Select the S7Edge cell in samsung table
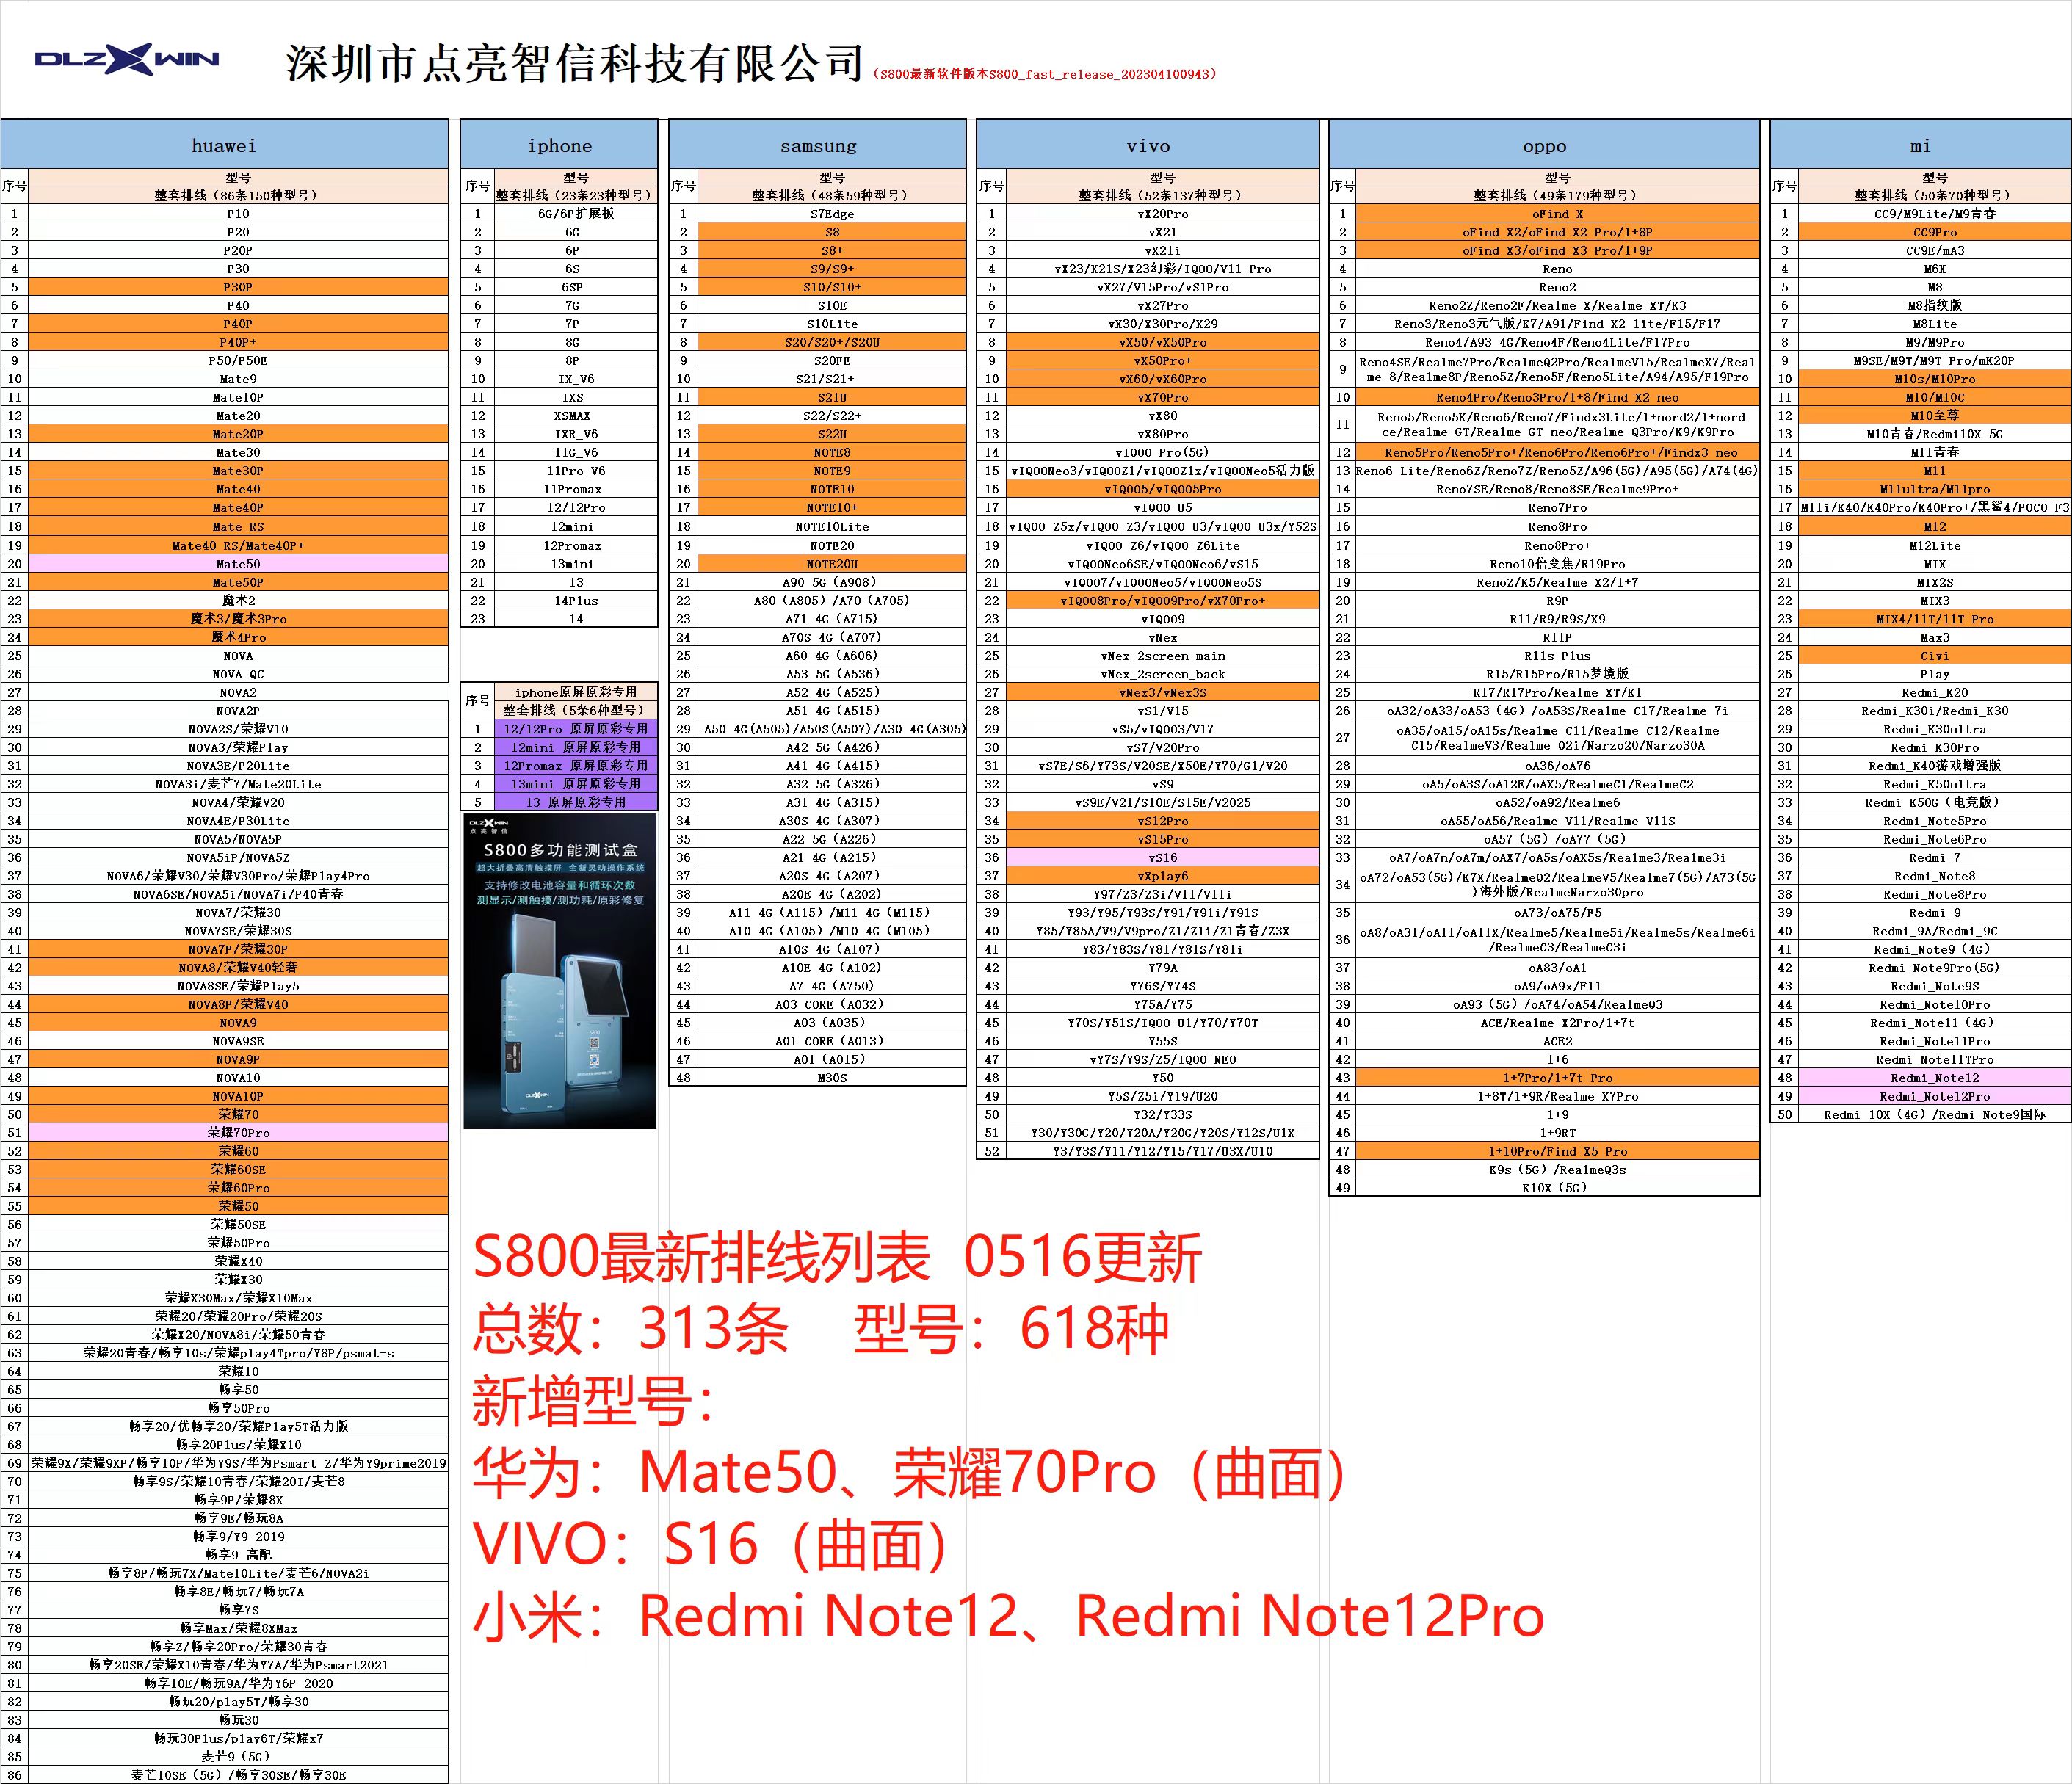Screen dimensions: 2072x1784 pyautogui.click(x=832, y=213)
